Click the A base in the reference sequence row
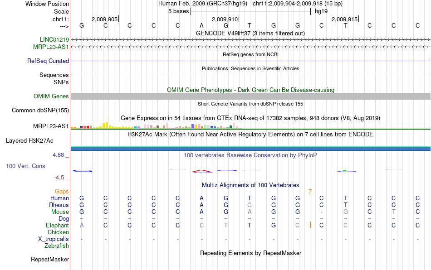This screenshot has width=431, height=270. (201, 26)
